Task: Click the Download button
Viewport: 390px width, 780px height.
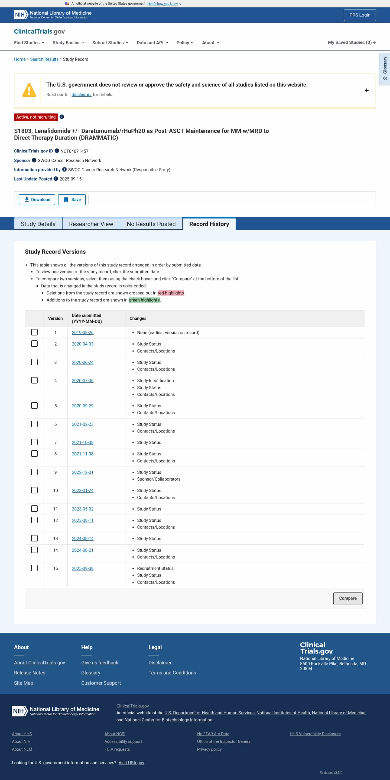Action: tap(37, 199)
